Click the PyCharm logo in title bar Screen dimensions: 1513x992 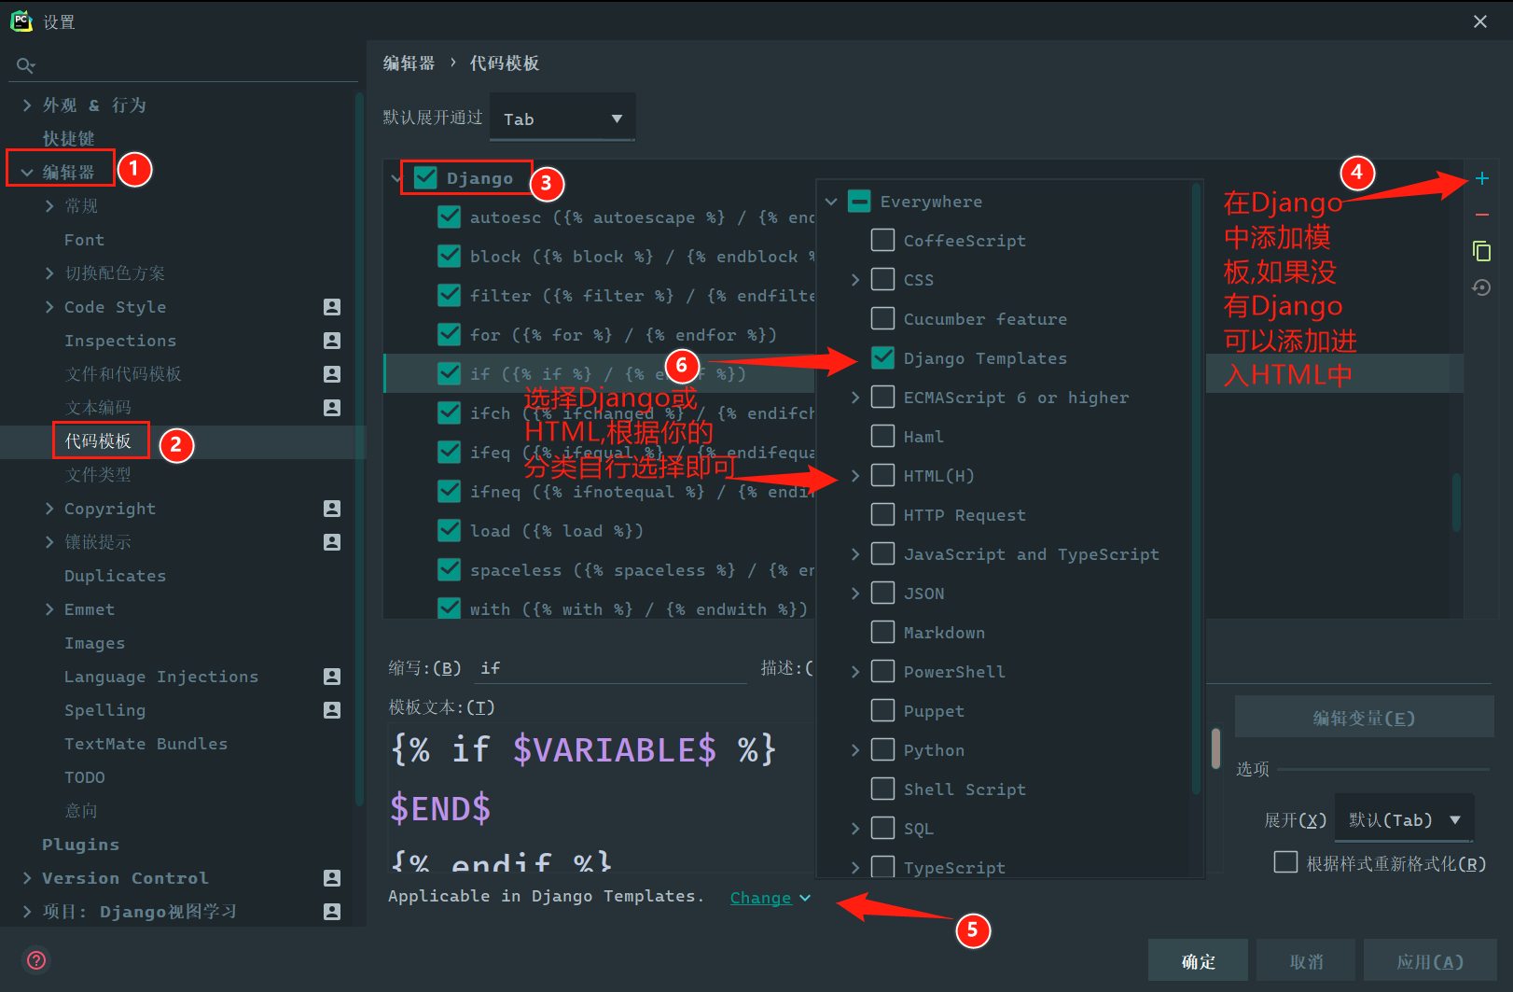21,21
